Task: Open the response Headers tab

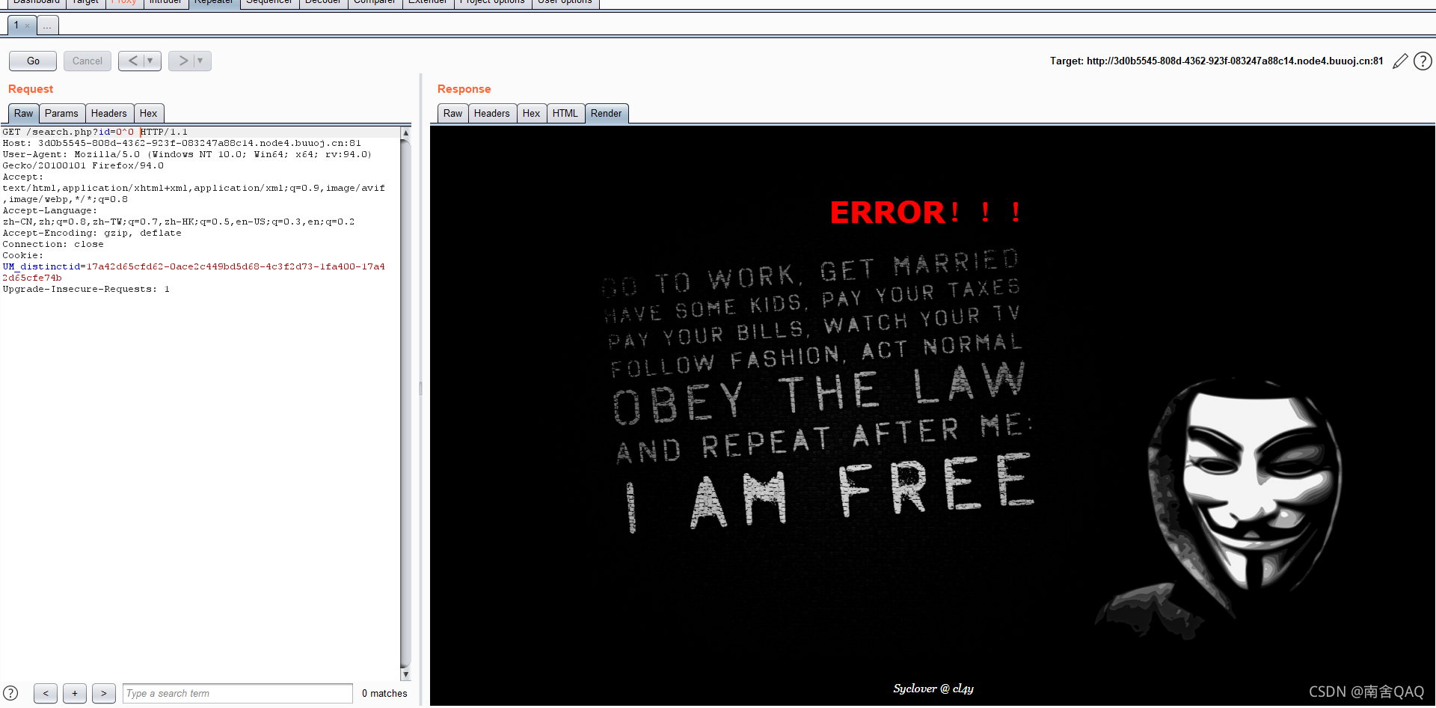Action: point(492,113)
